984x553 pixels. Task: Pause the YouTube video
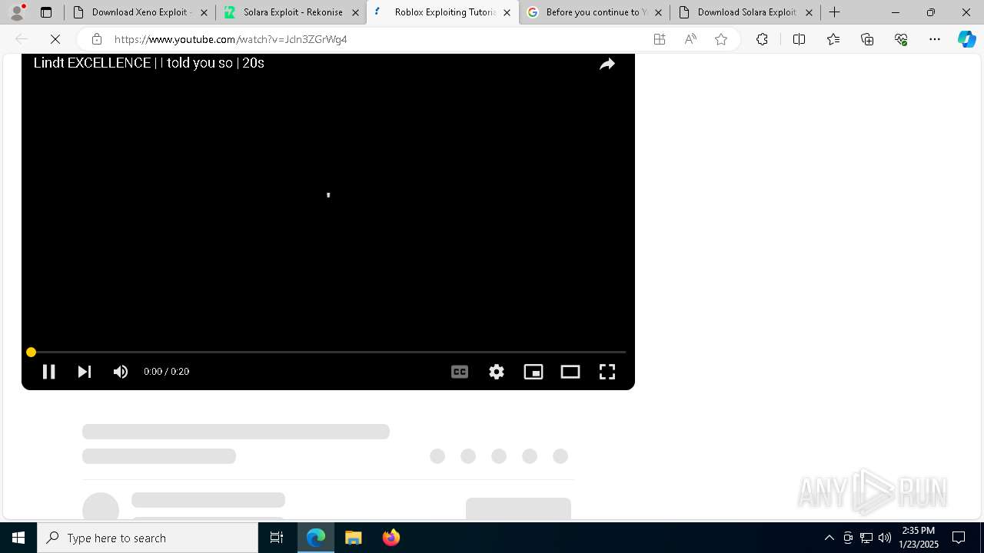[48, 372]
